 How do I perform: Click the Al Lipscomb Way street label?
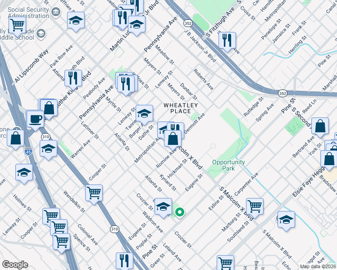pos(32,66)
